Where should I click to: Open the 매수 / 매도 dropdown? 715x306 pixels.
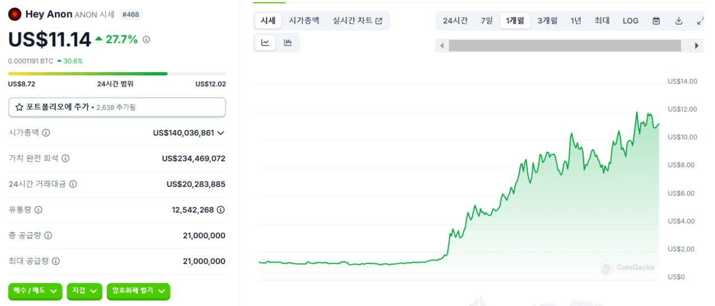click(35, 291)
